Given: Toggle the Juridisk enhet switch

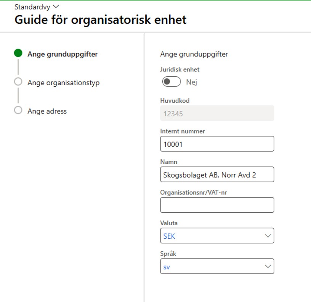Looking at the screenshot, I should pyautogui.click(x=172, y=81).
